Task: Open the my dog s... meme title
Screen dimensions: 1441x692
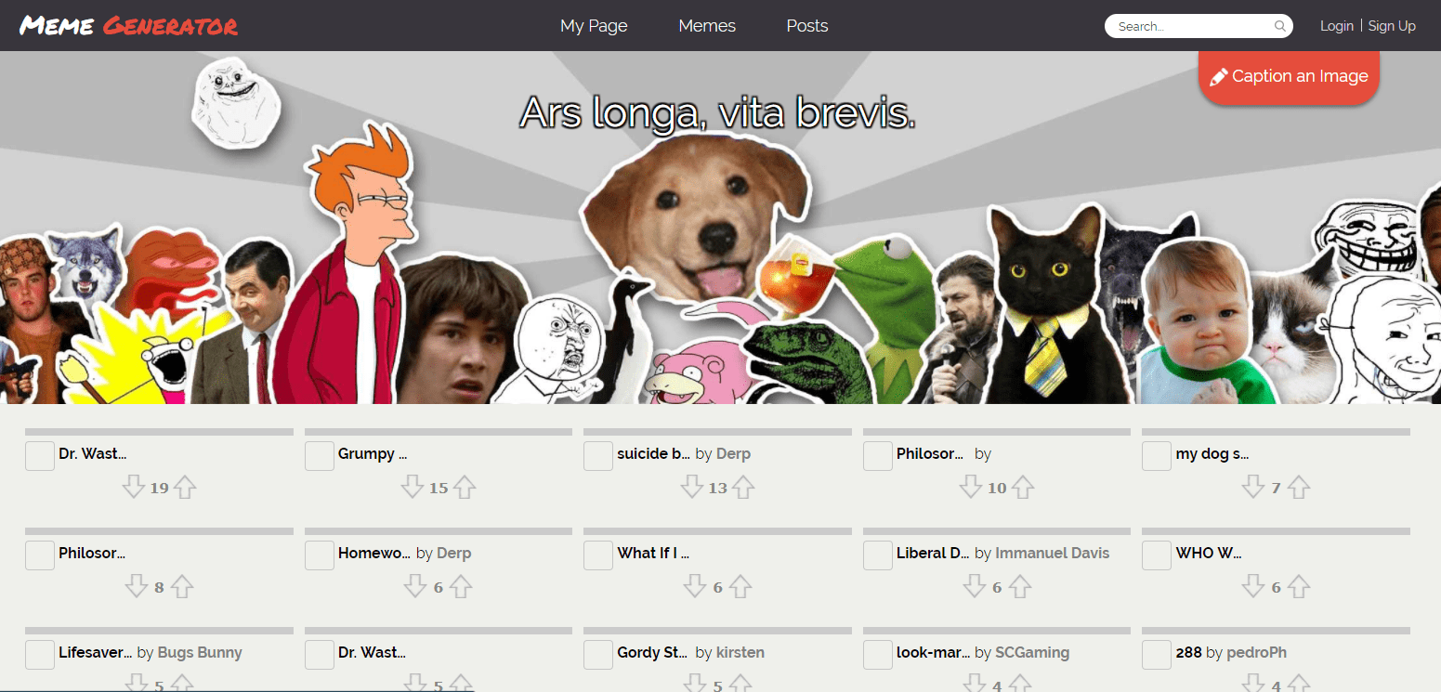Action: pyautogui.click(x=1212, y=454)
